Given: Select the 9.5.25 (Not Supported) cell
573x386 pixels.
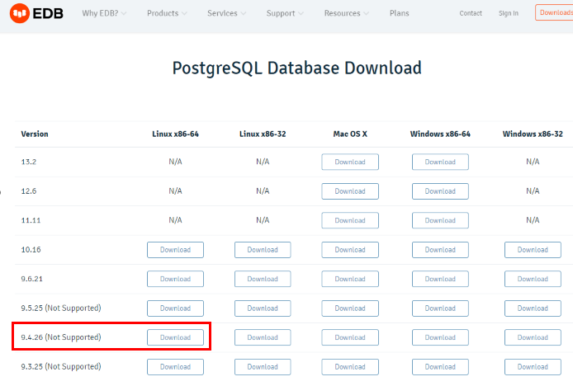Looking at the screenshot, I should click(61, 308).
